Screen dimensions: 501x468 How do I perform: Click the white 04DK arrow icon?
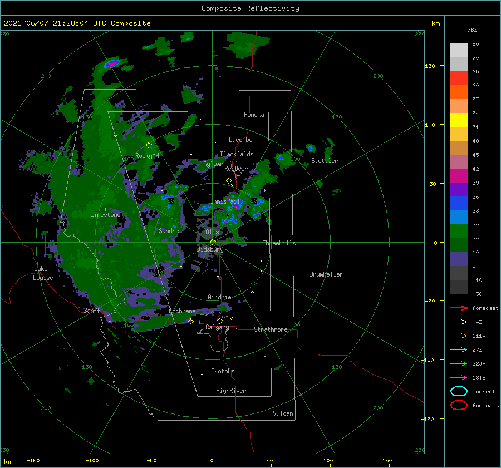pos(459,322)
